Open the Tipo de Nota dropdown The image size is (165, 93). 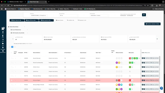(x=69, y=16)
